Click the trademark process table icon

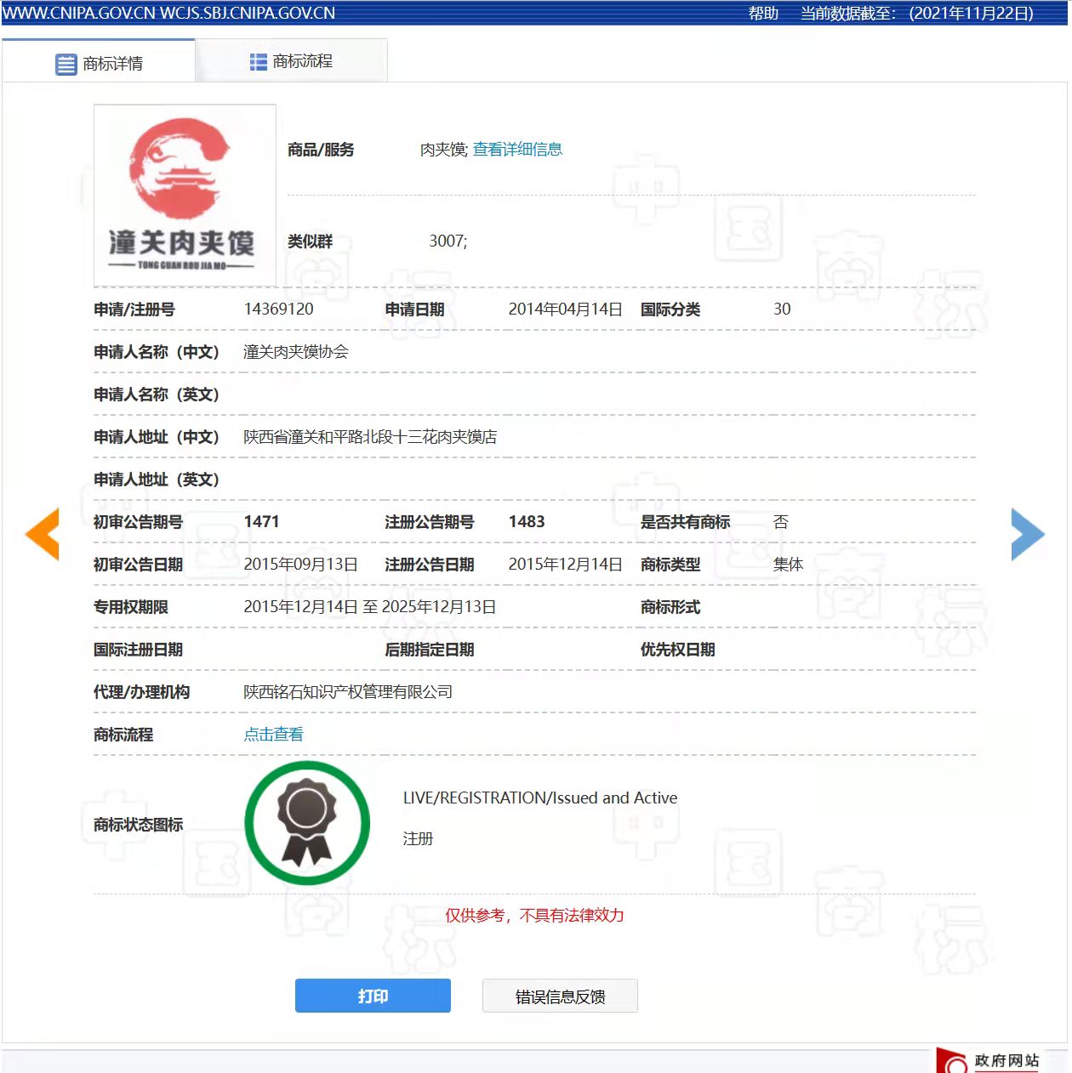pos(259,62)
